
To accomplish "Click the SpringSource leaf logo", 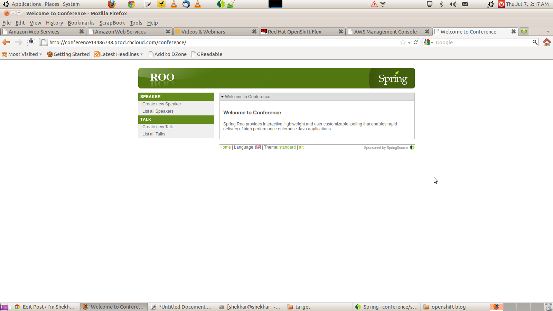I will tap(412, 148).
